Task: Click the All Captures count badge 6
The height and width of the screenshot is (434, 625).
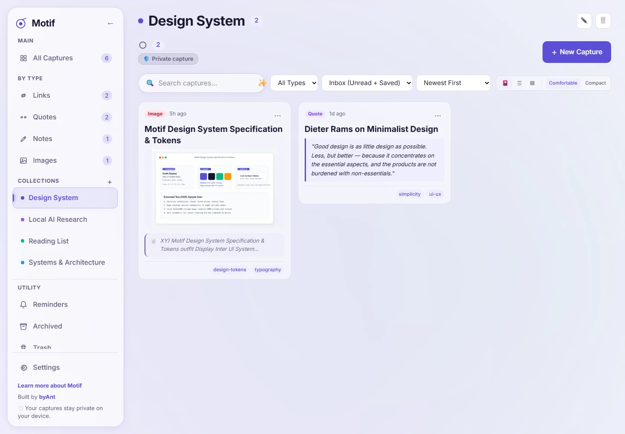Action: pos(106,58)
